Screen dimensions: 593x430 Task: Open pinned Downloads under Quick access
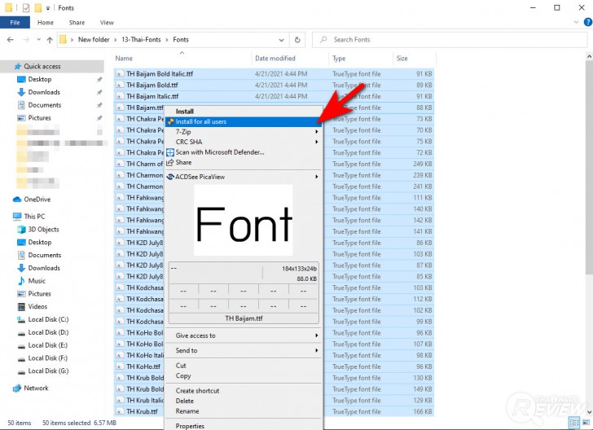tap(44, 92)
